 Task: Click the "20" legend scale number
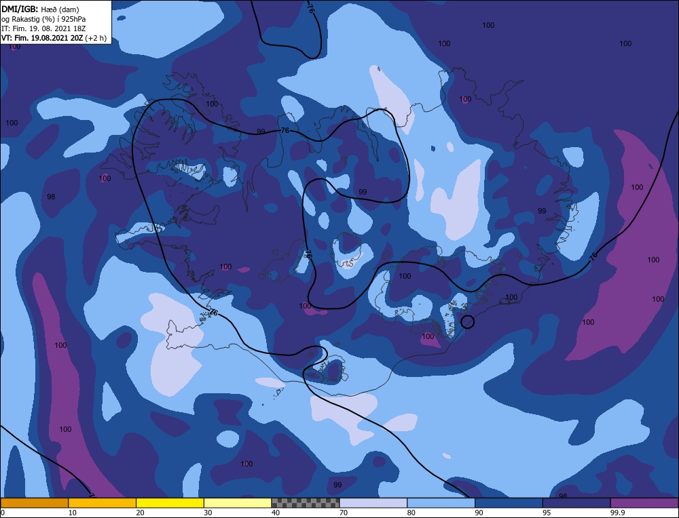click(140, 513)
